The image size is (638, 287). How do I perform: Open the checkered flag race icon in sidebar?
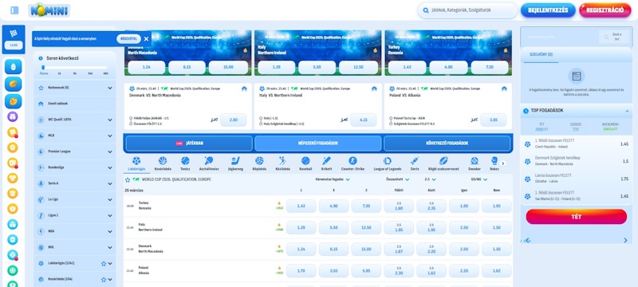click(x=14, y=33)
